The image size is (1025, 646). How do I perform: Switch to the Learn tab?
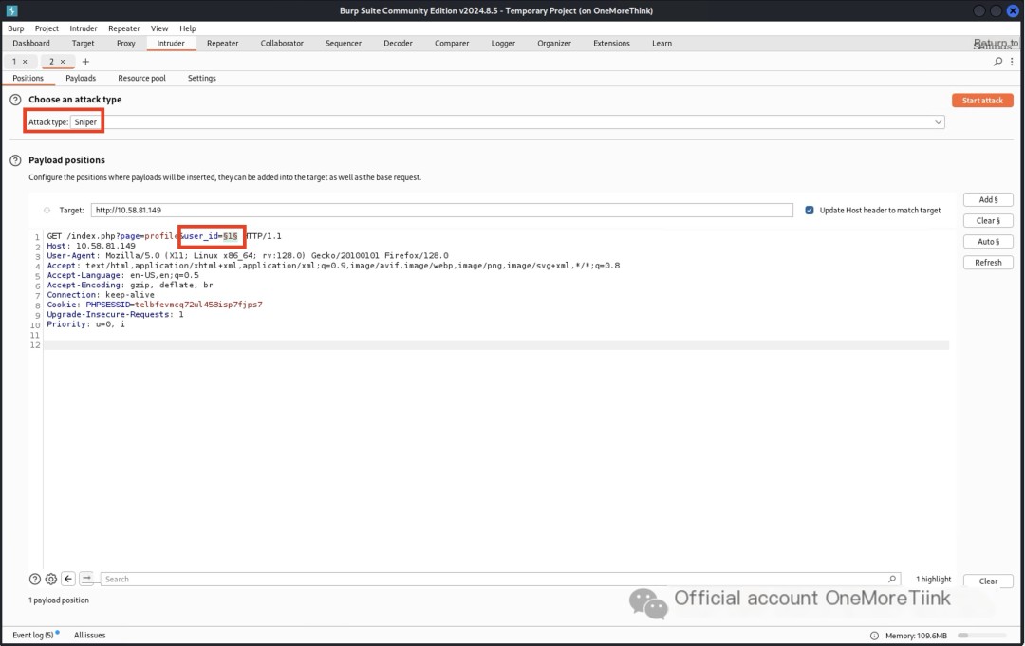tap(662, 43)
